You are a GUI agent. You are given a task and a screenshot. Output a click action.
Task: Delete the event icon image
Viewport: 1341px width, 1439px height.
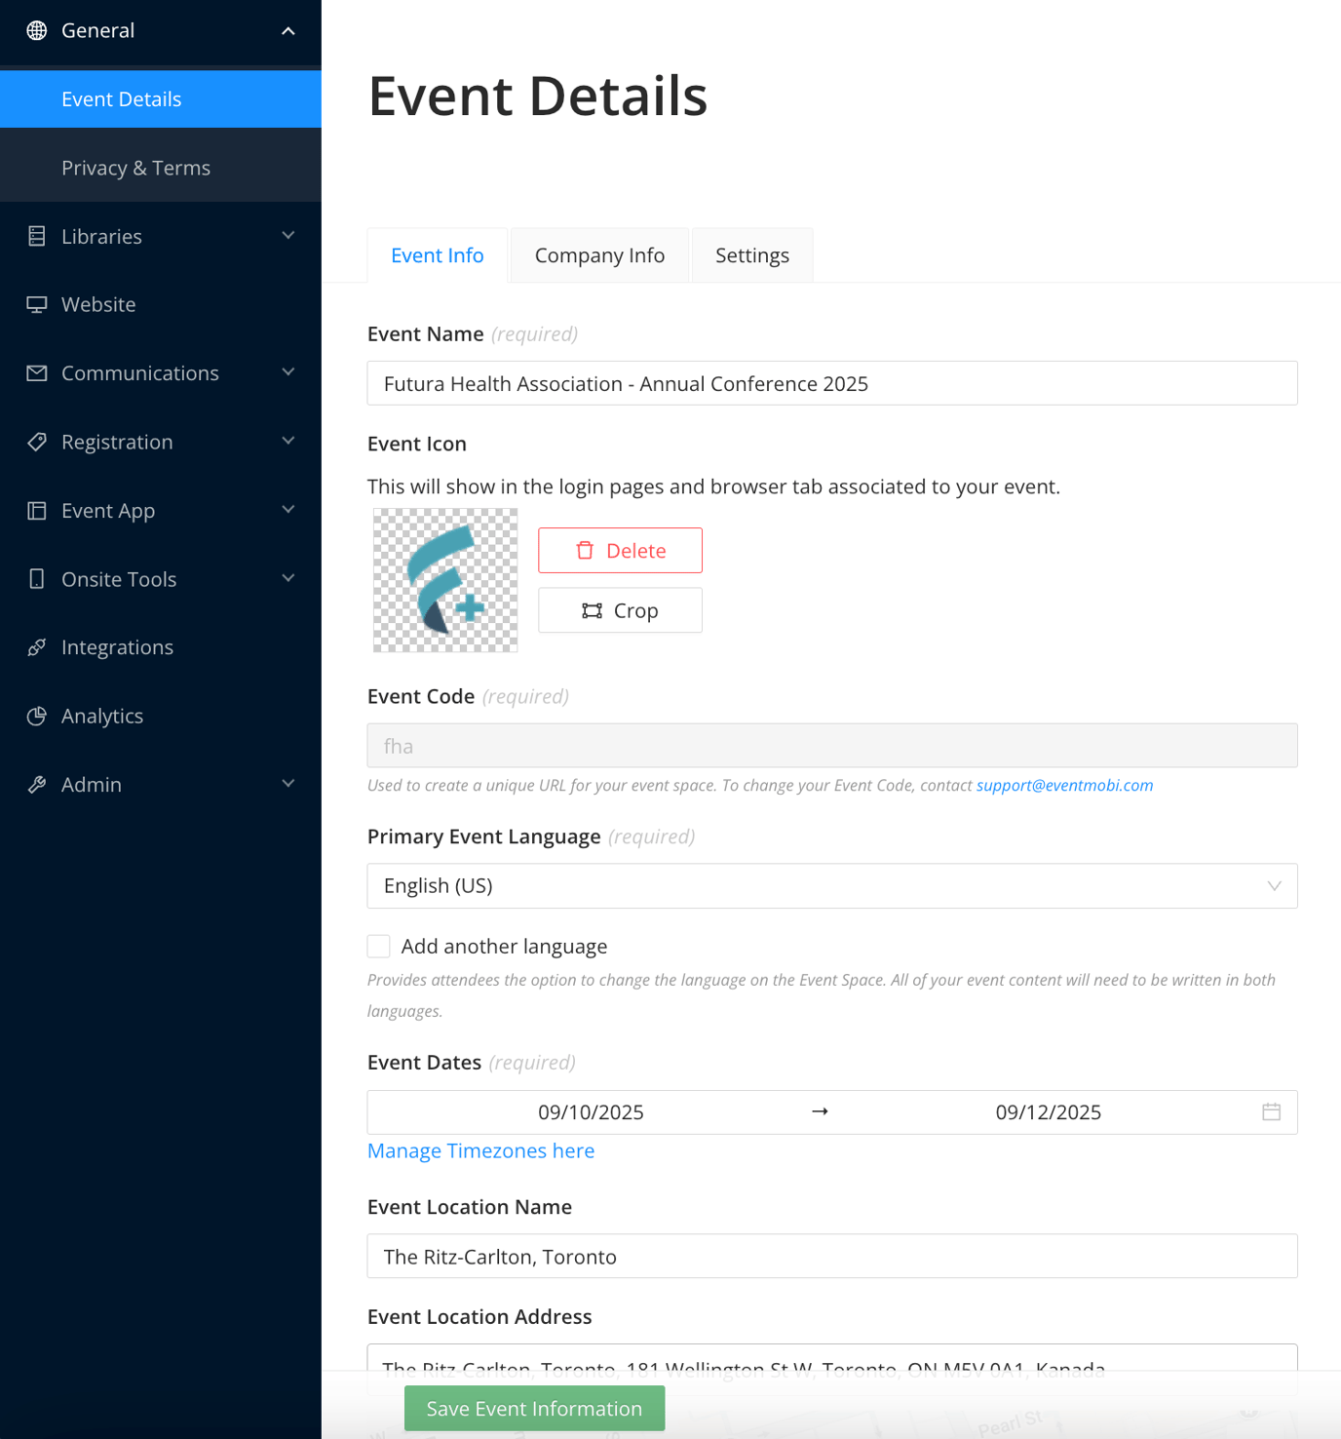click(x=620, y=551)
